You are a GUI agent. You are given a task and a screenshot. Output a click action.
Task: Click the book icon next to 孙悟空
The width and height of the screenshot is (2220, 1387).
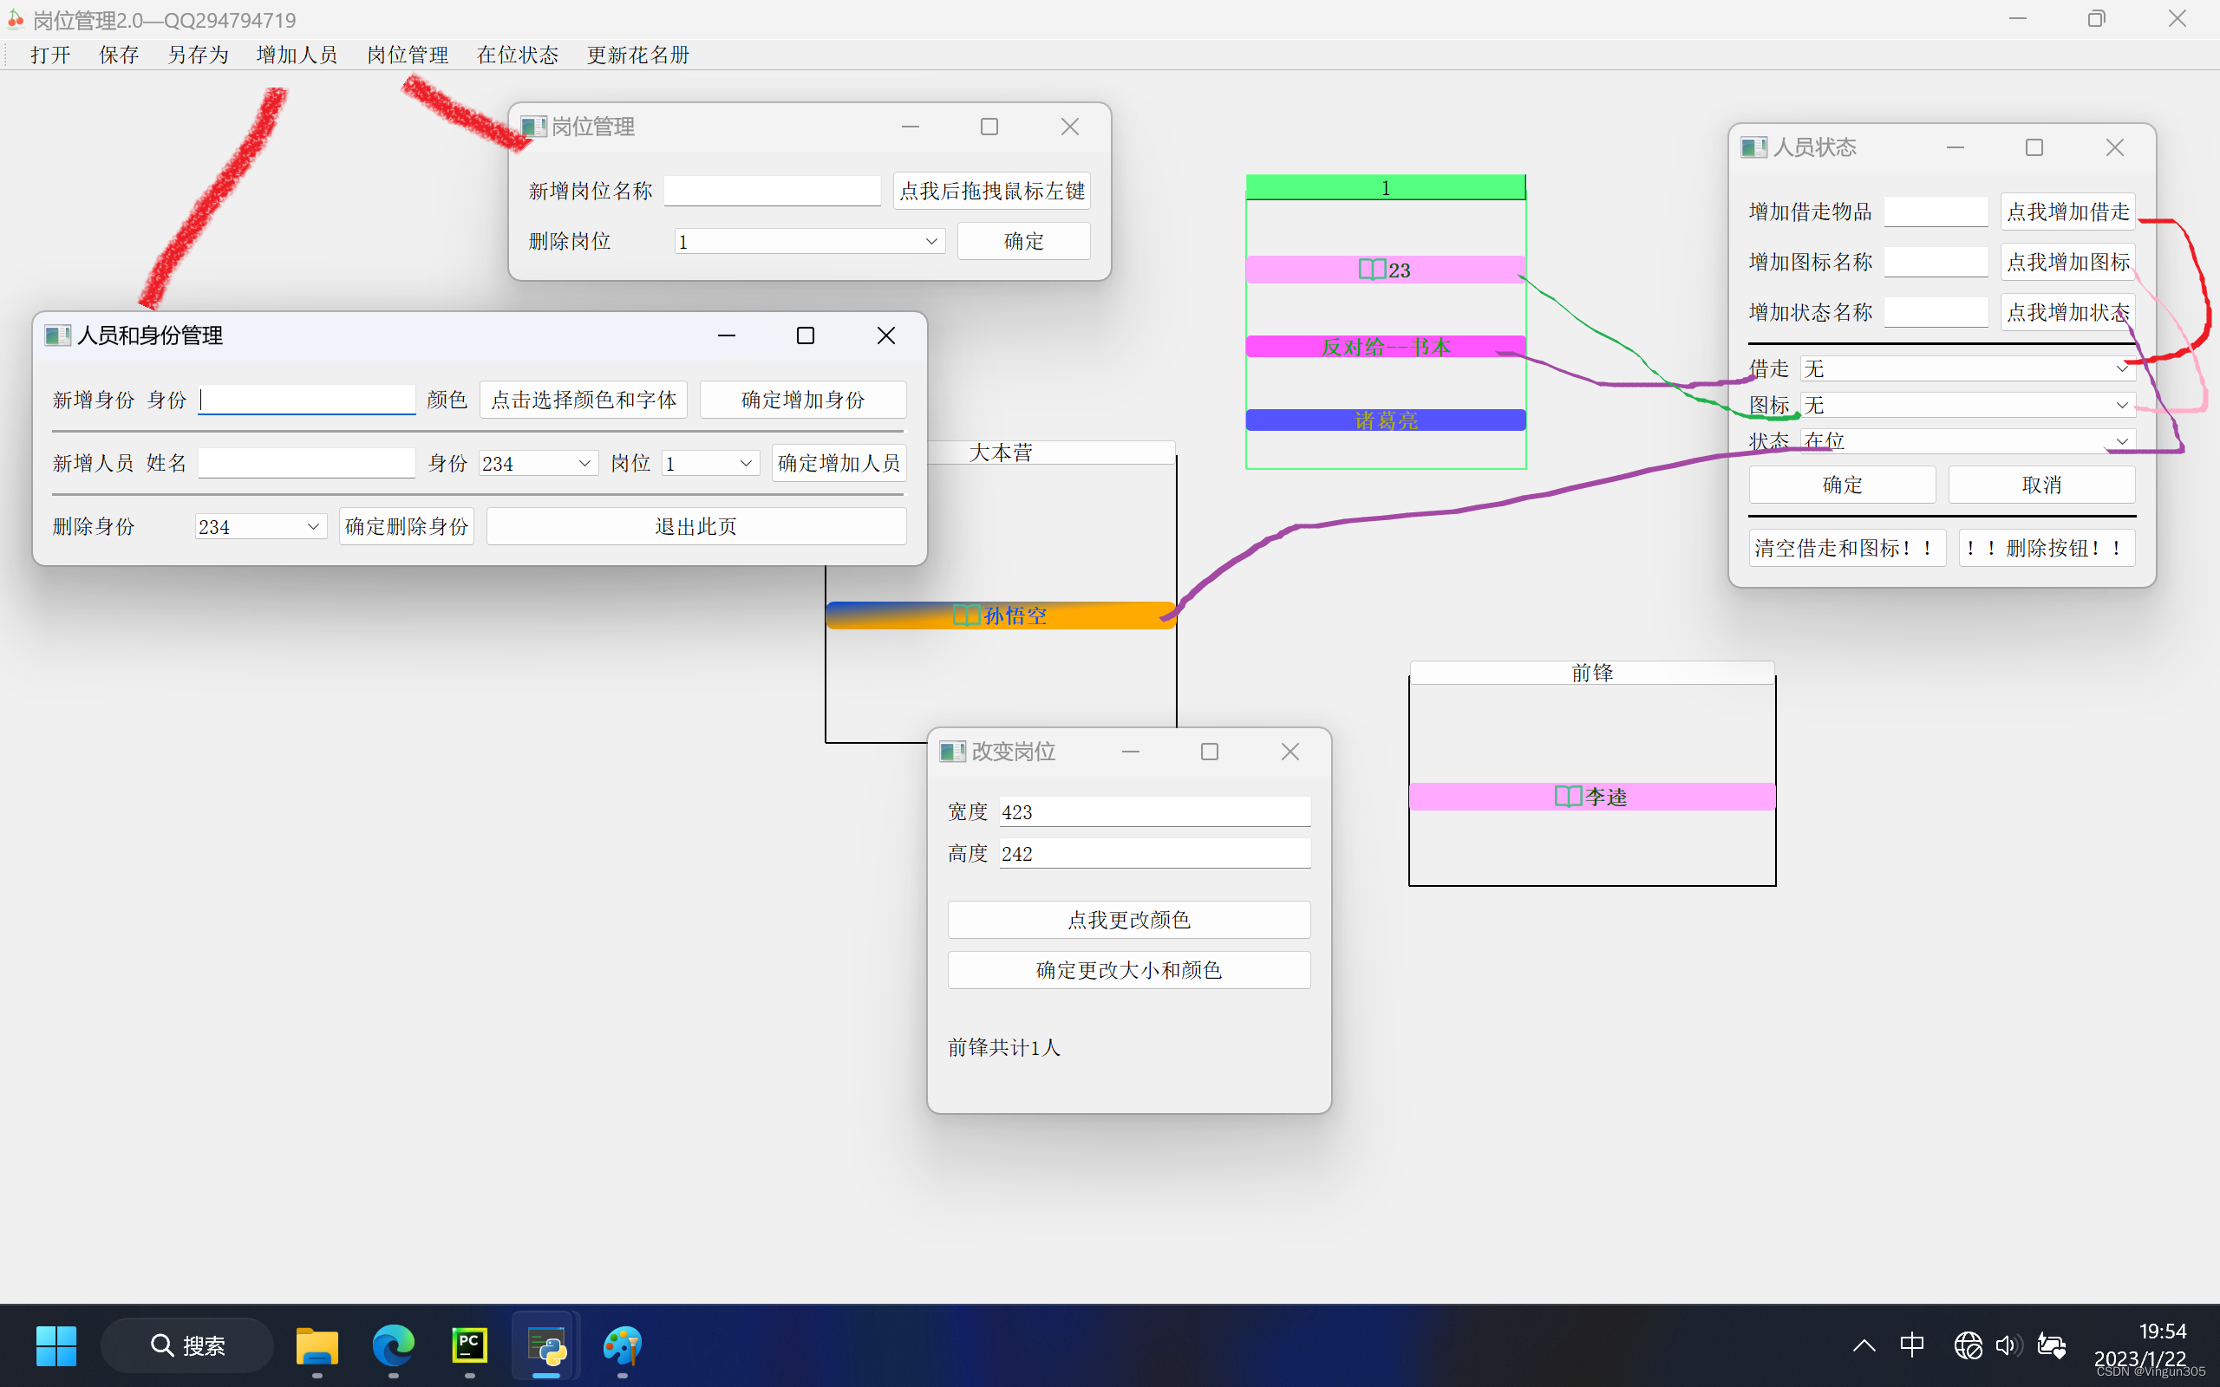click(x=966, y=615)
